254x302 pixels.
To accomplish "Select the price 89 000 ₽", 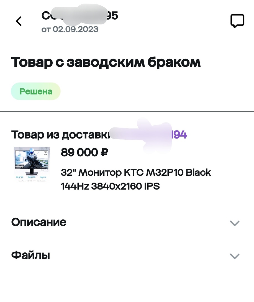I will [x=84, y=152].
